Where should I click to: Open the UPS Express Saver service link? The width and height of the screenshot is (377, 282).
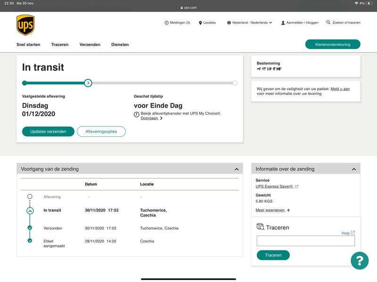tap(274, 186)
